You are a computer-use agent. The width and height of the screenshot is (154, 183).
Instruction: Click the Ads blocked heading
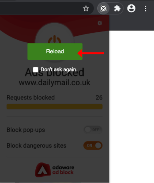tap(55, 72)
